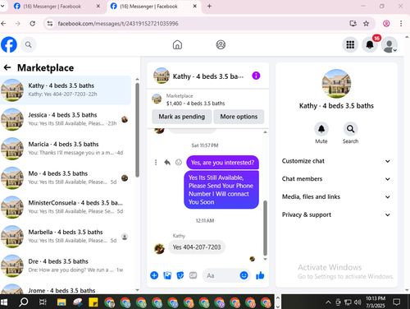
Task: Bookmark this page with the star icon
Action: pos(366,24)
